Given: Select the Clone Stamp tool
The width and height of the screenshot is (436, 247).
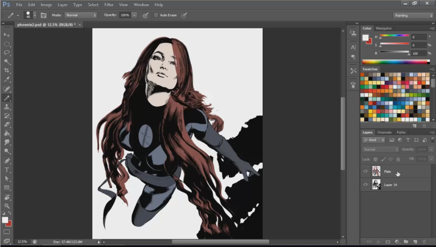Looking at the screenshot, I should [7, 107].
